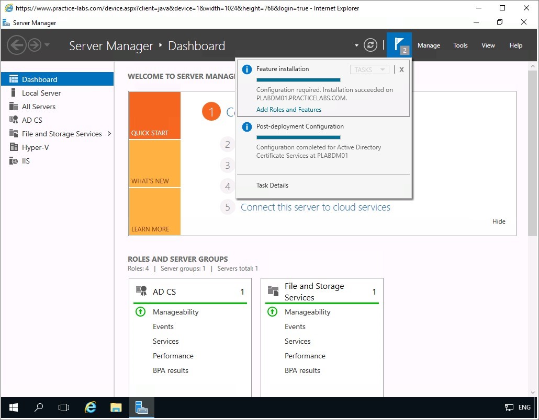Viewport: 539px width, 420px height.
Task: Open File and Storage Services Performance
Action: tap(305, 356)
